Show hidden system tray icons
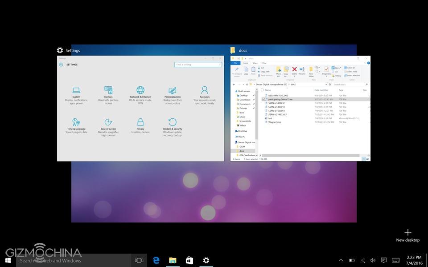 [341, 260]
